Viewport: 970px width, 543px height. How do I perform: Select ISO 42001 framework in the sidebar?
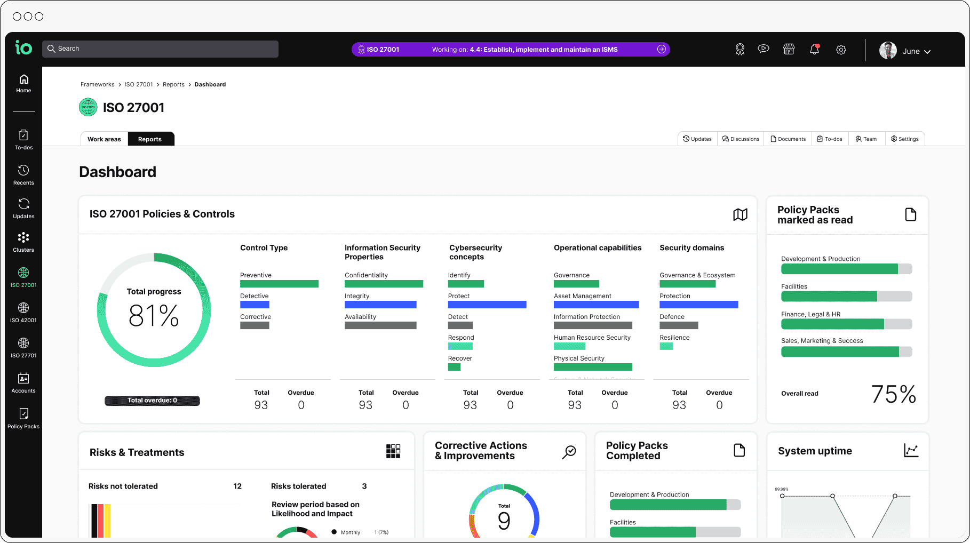click(23, 313)
